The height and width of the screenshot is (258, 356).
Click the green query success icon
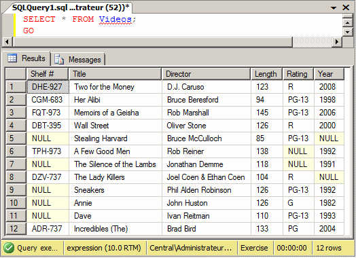coord(9,248)
